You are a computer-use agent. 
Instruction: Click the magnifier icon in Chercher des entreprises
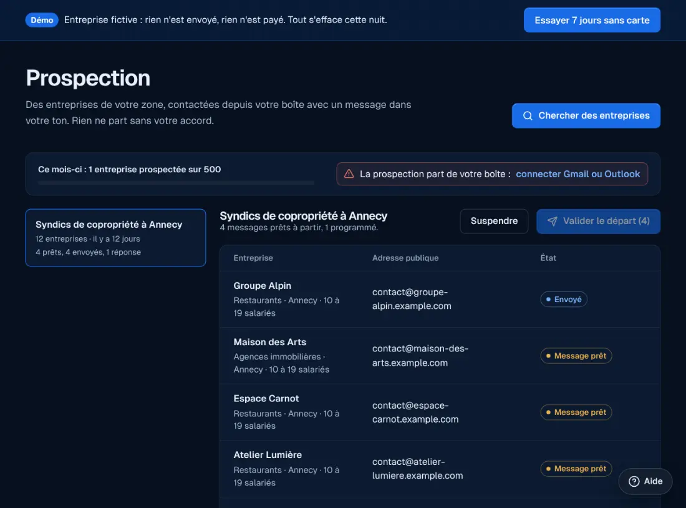(528, 115)
